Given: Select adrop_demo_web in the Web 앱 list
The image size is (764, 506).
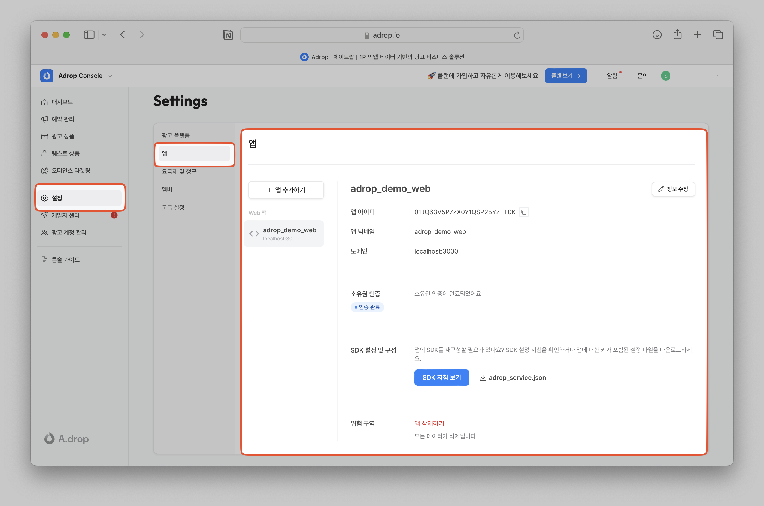Looking at the screenshot, I should 284,234.
